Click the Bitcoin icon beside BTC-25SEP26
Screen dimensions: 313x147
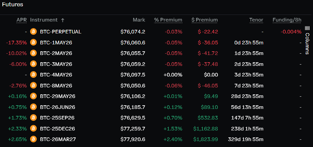[33, 118]
